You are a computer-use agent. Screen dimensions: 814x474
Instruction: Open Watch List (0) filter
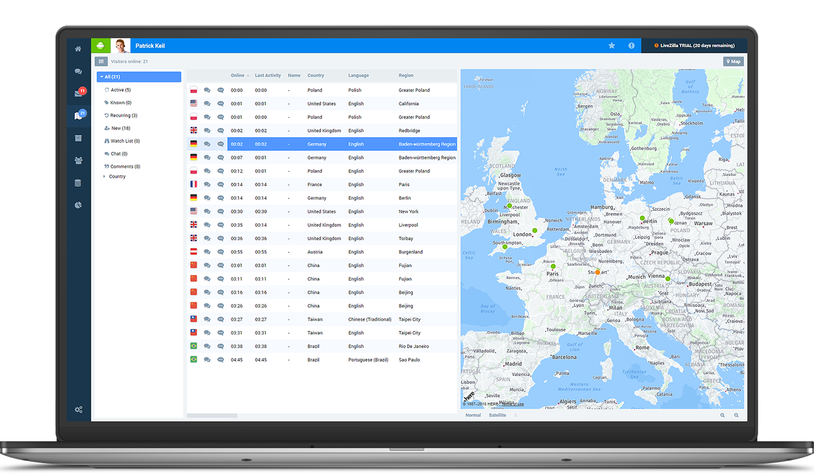122,141
